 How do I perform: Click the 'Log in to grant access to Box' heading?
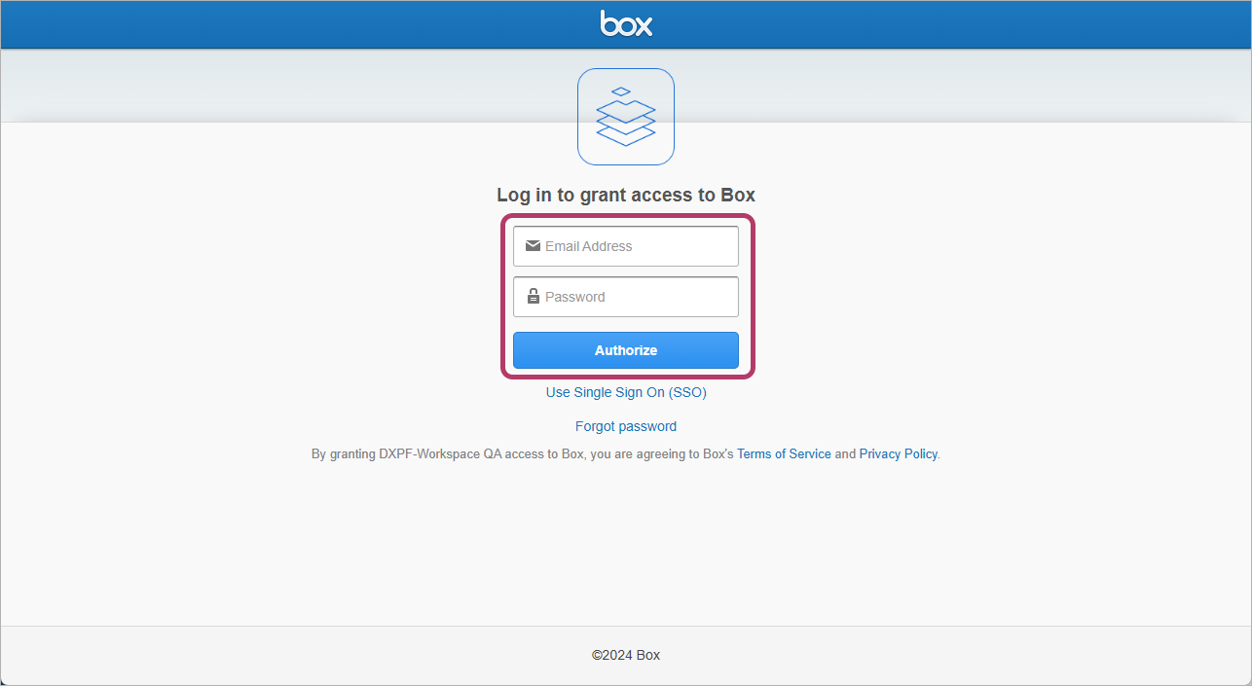tap(626, 195)
